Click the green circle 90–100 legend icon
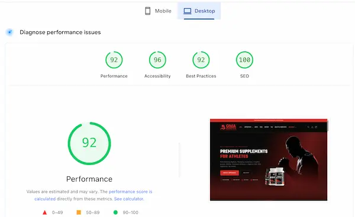 click(115, 212)
